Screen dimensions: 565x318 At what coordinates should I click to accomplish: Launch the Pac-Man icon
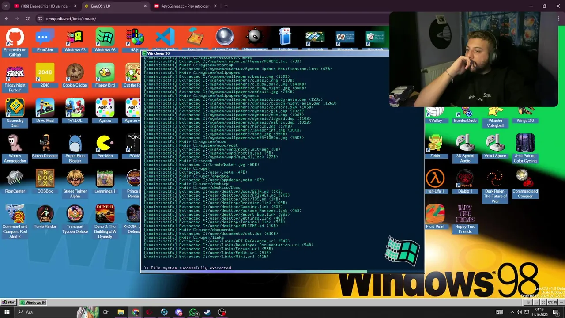105,146
